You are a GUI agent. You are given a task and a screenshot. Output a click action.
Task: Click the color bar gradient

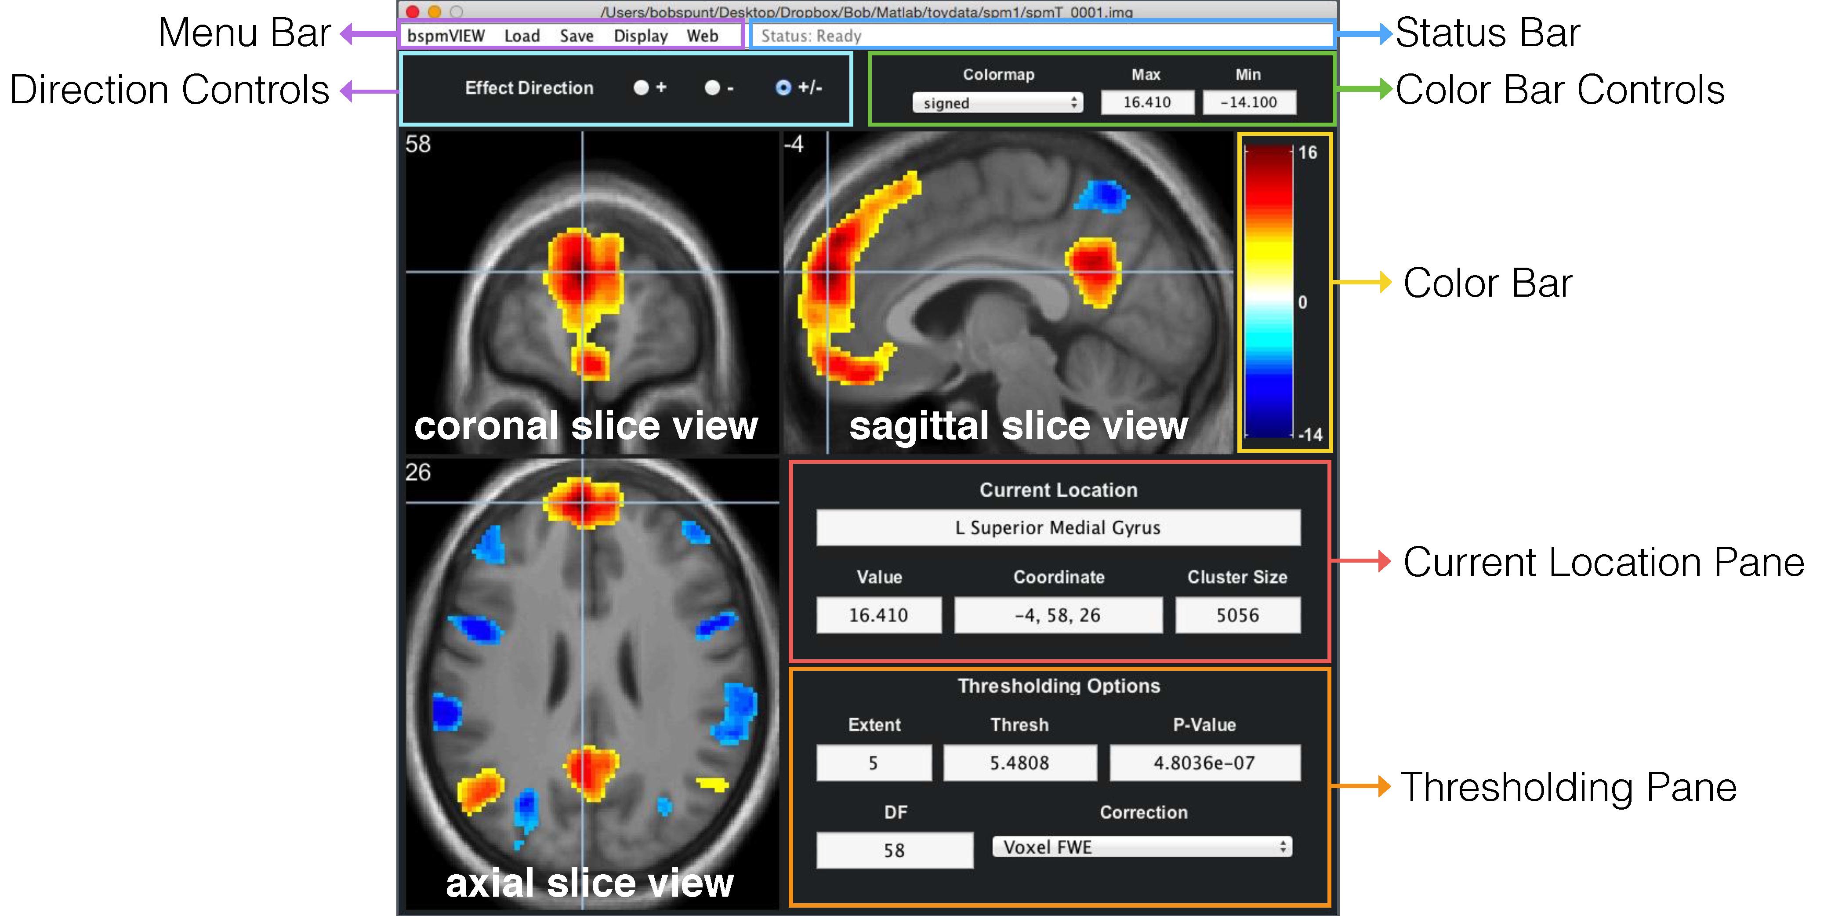1268,291
